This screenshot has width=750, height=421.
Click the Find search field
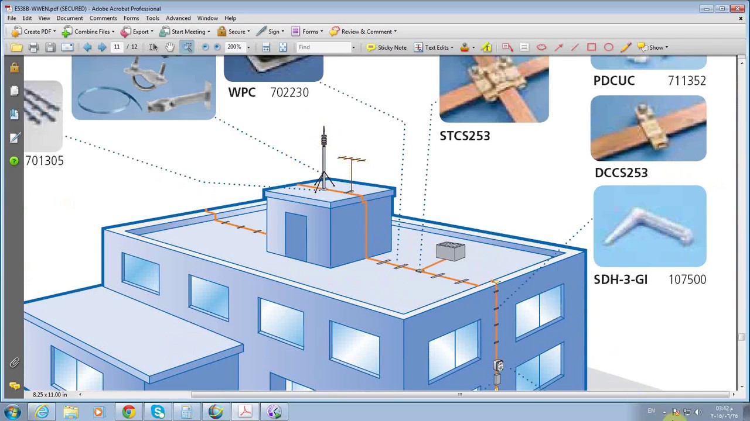point(323,47)
